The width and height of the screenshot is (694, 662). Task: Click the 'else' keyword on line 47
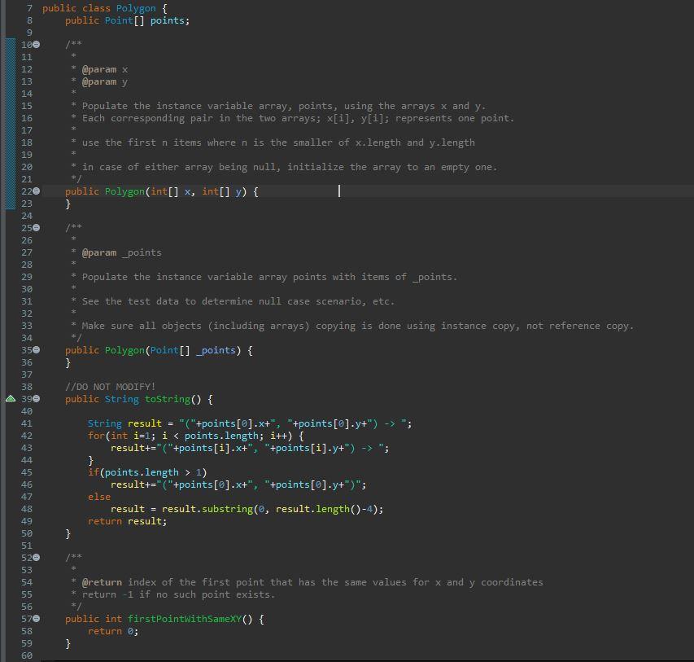point(99,497)
